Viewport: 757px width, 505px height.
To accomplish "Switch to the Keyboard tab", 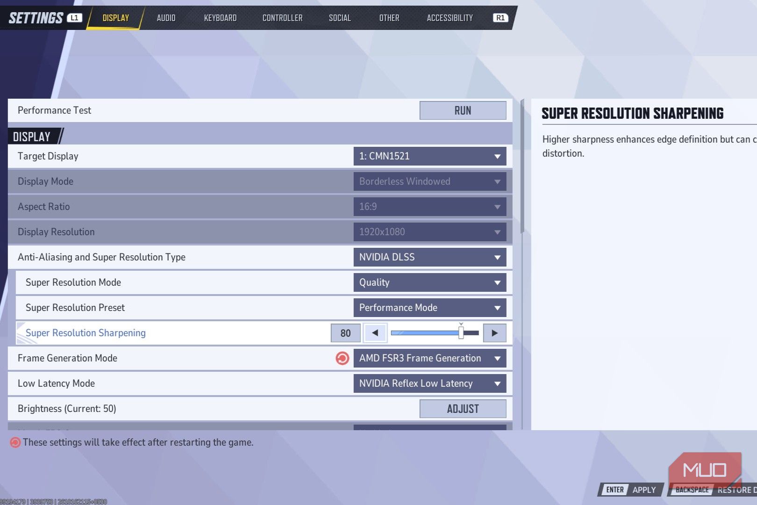I will click(220, 18).
